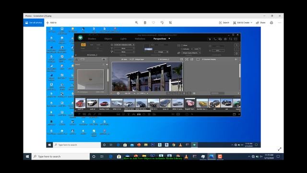Switch to the Shaders tab in Artlantis
Screen dimensions: 307x173
tap(92, 39)
